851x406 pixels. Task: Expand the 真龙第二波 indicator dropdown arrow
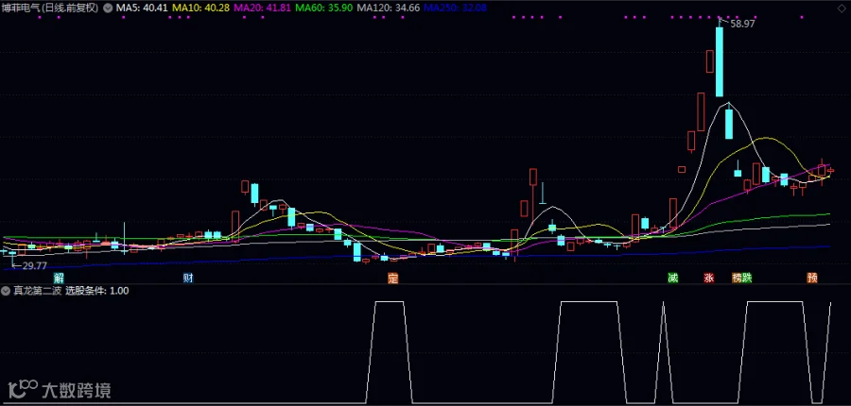pyautogui.click(x=5, y=291)
